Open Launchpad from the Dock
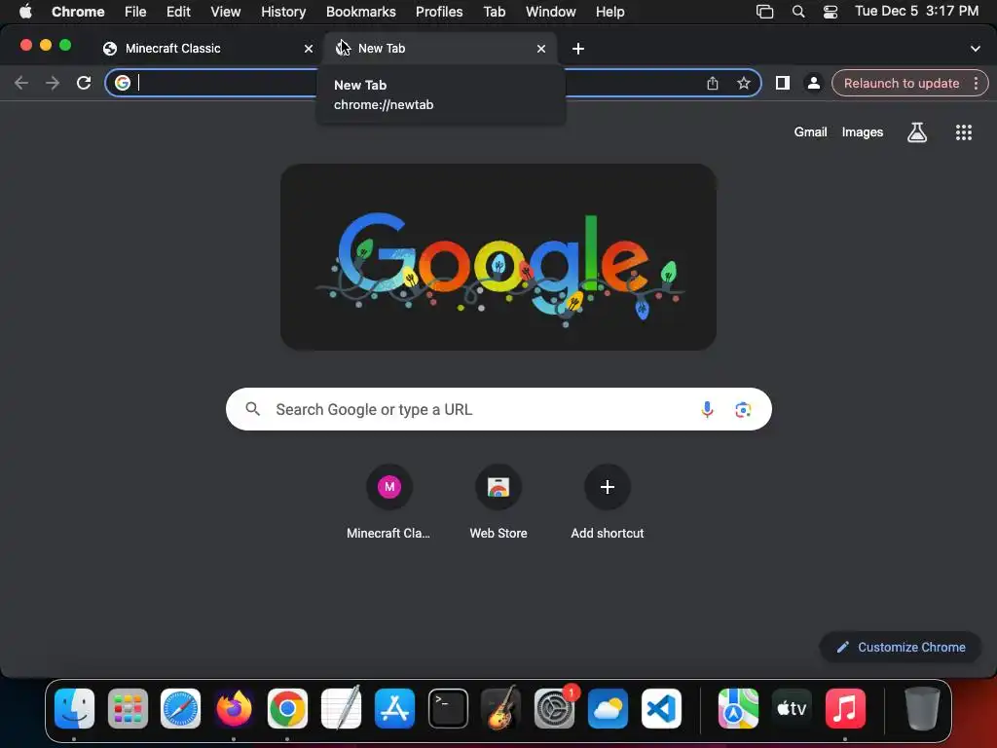The width and height of the screenshot is (997, 748). [128, 708]
